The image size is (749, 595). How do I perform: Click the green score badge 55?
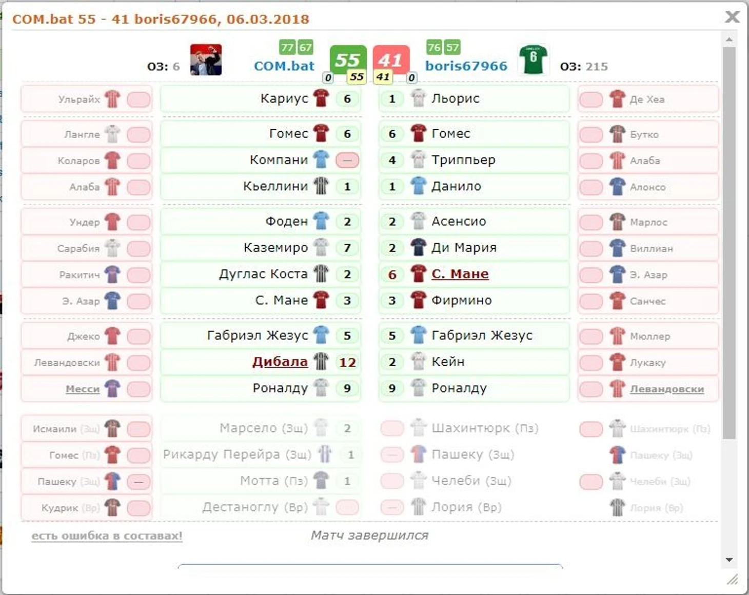coord(348,60)
